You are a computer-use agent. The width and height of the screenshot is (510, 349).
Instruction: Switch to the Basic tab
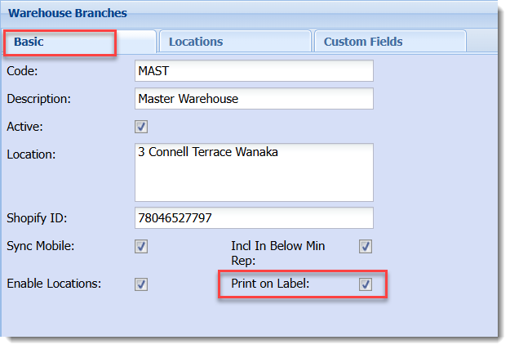pos(29,42)
